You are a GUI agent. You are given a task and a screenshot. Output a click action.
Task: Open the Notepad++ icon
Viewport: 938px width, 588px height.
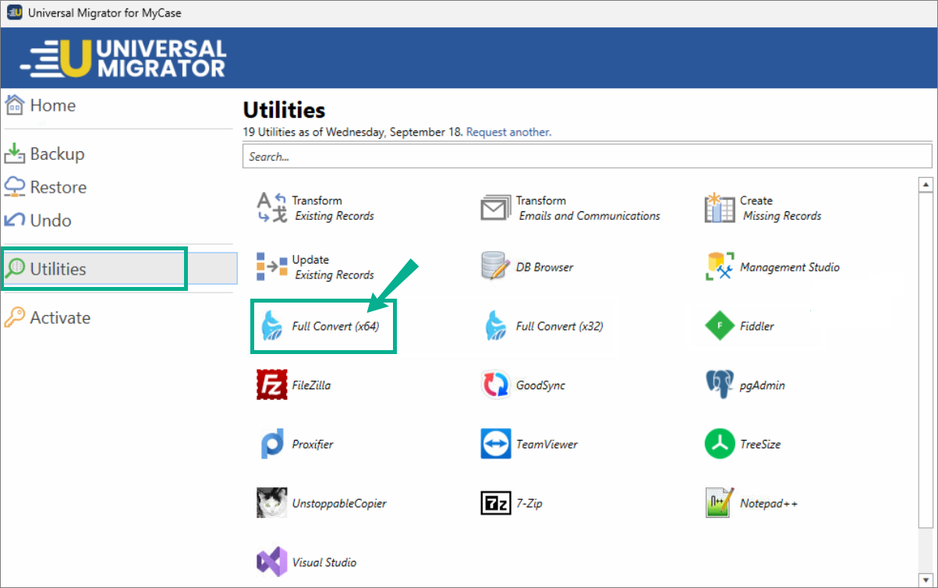(x=720, y=504)
